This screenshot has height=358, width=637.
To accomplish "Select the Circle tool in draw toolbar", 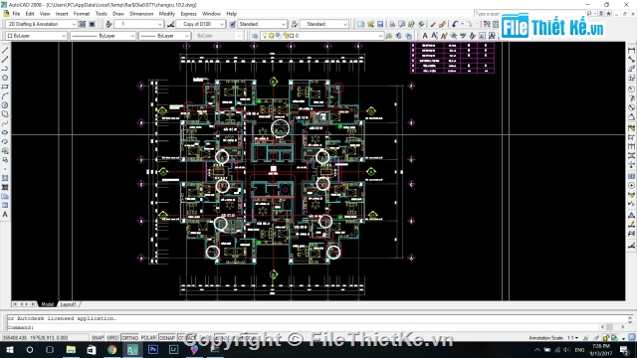I will pos(5,105).
